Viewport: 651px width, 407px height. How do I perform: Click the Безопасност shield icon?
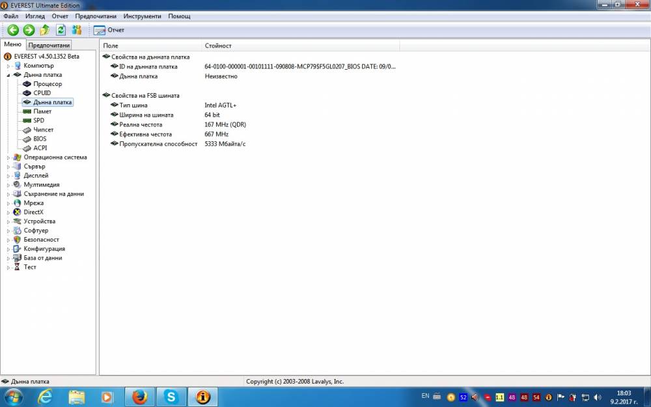click(x=17, y=240)
